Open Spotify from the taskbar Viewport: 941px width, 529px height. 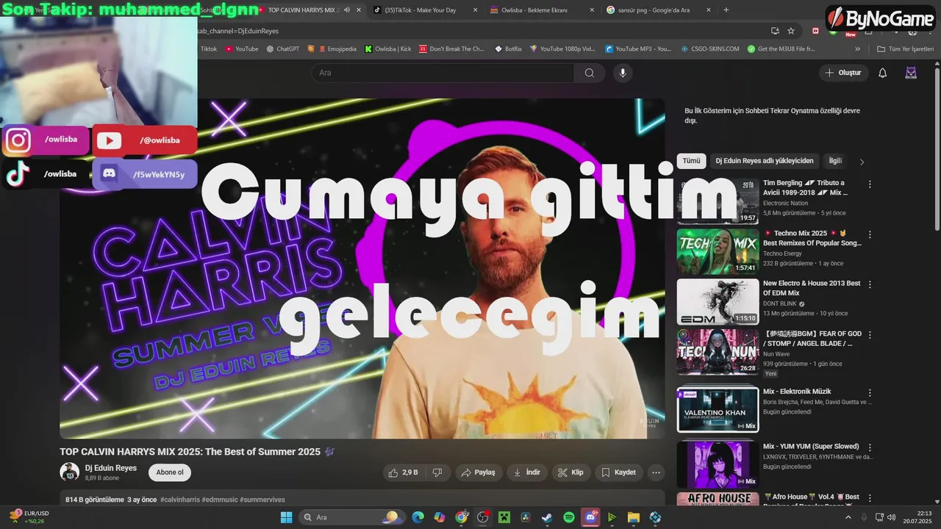569,517
